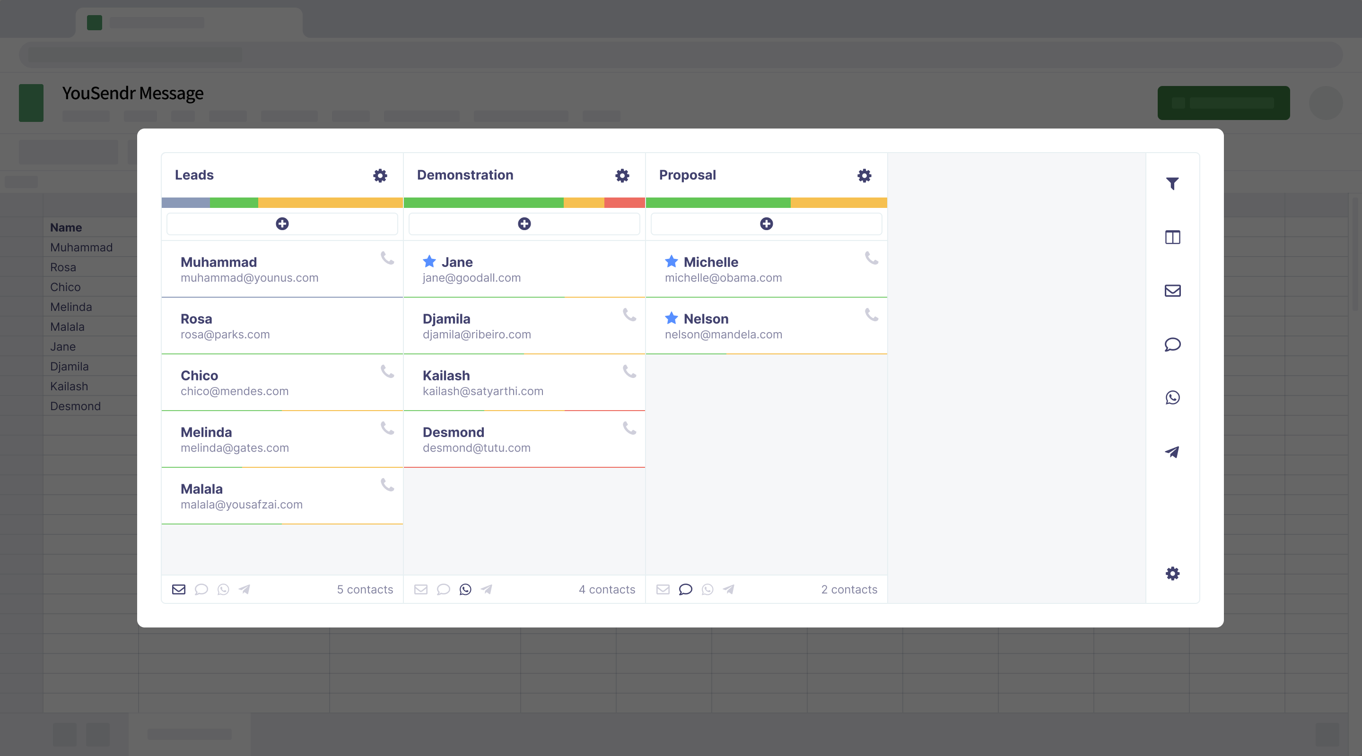Select email icon in Proposal footer
Image resolution: width=1362 pixels, height=756 pixels.
663,589
